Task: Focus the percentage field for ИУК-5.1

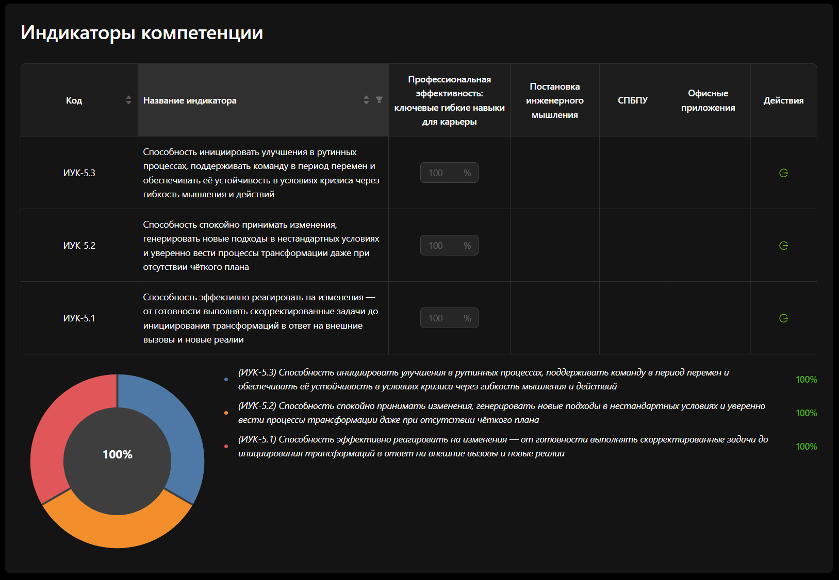Action: [449, 318]
